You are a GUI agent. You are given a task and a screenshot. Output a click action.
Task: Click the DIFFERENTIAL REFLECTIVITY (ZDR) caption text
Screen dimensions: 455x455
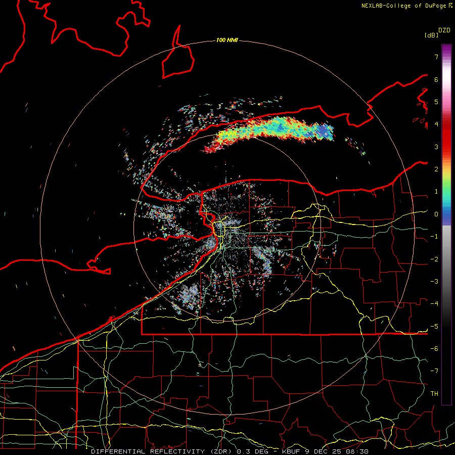(x=161, y=451)
